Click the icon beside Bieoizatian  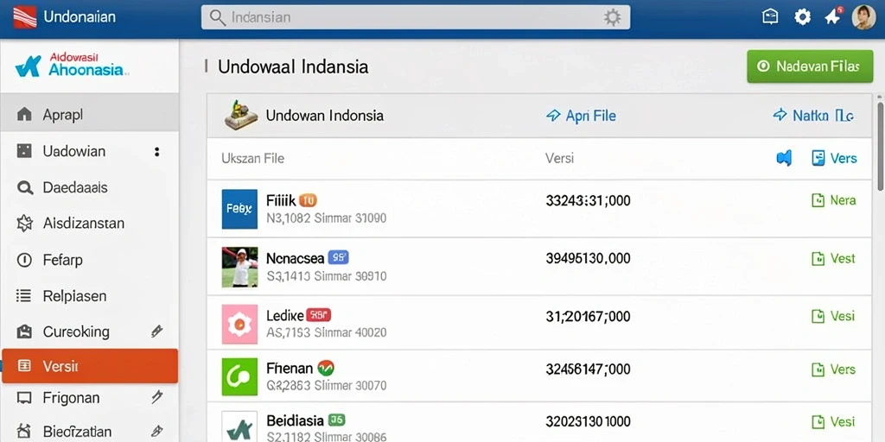(24, 432)
